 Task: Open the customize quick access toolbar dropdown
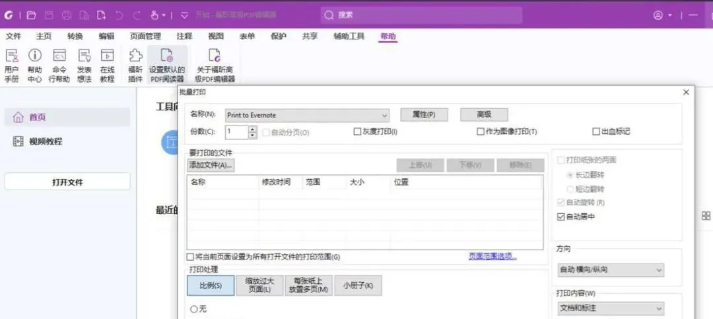(x=184, y=15)
